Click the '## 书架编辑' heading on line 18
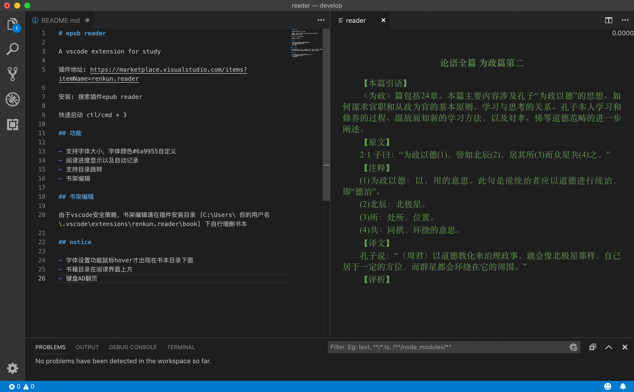 [76, 197]
